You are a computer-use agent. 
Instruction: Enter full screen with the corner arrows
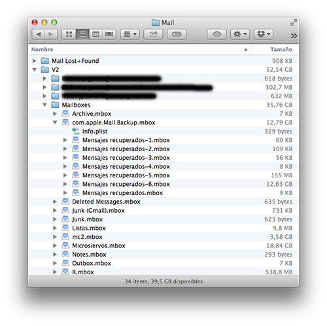[x=294, y=22]
